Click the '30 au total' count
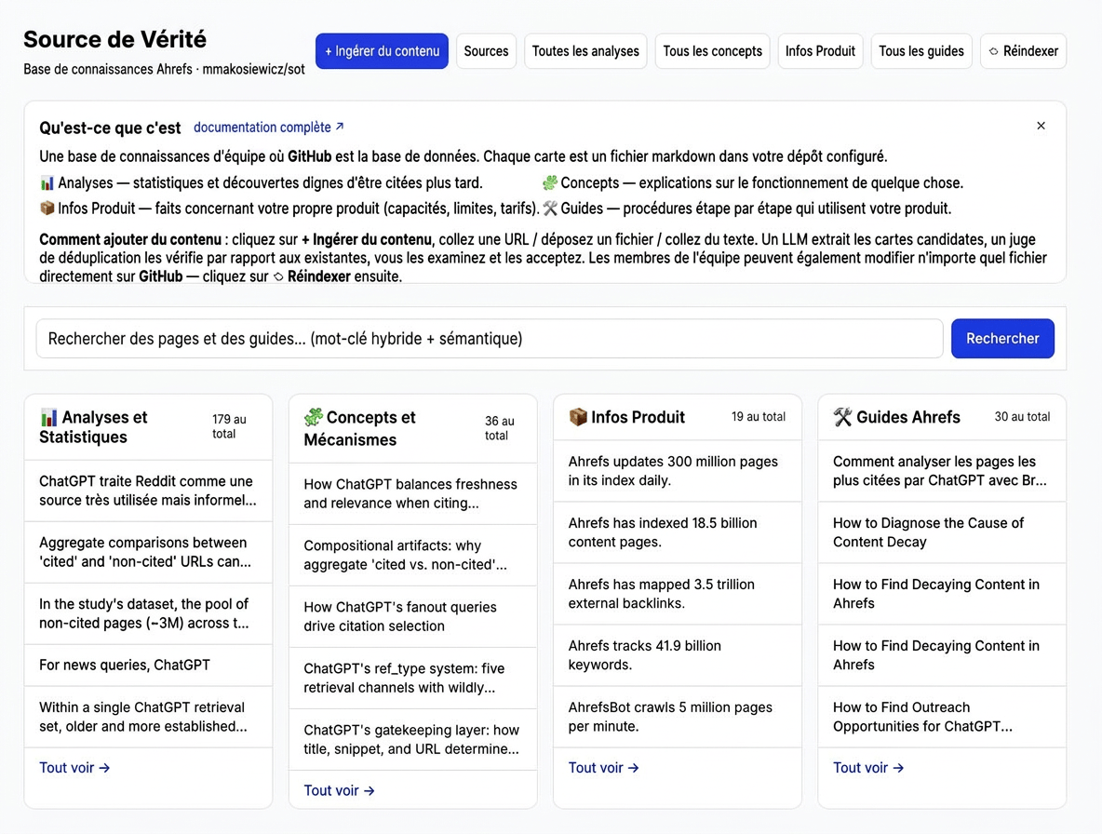1102x834 pixels. point(1023,417)
